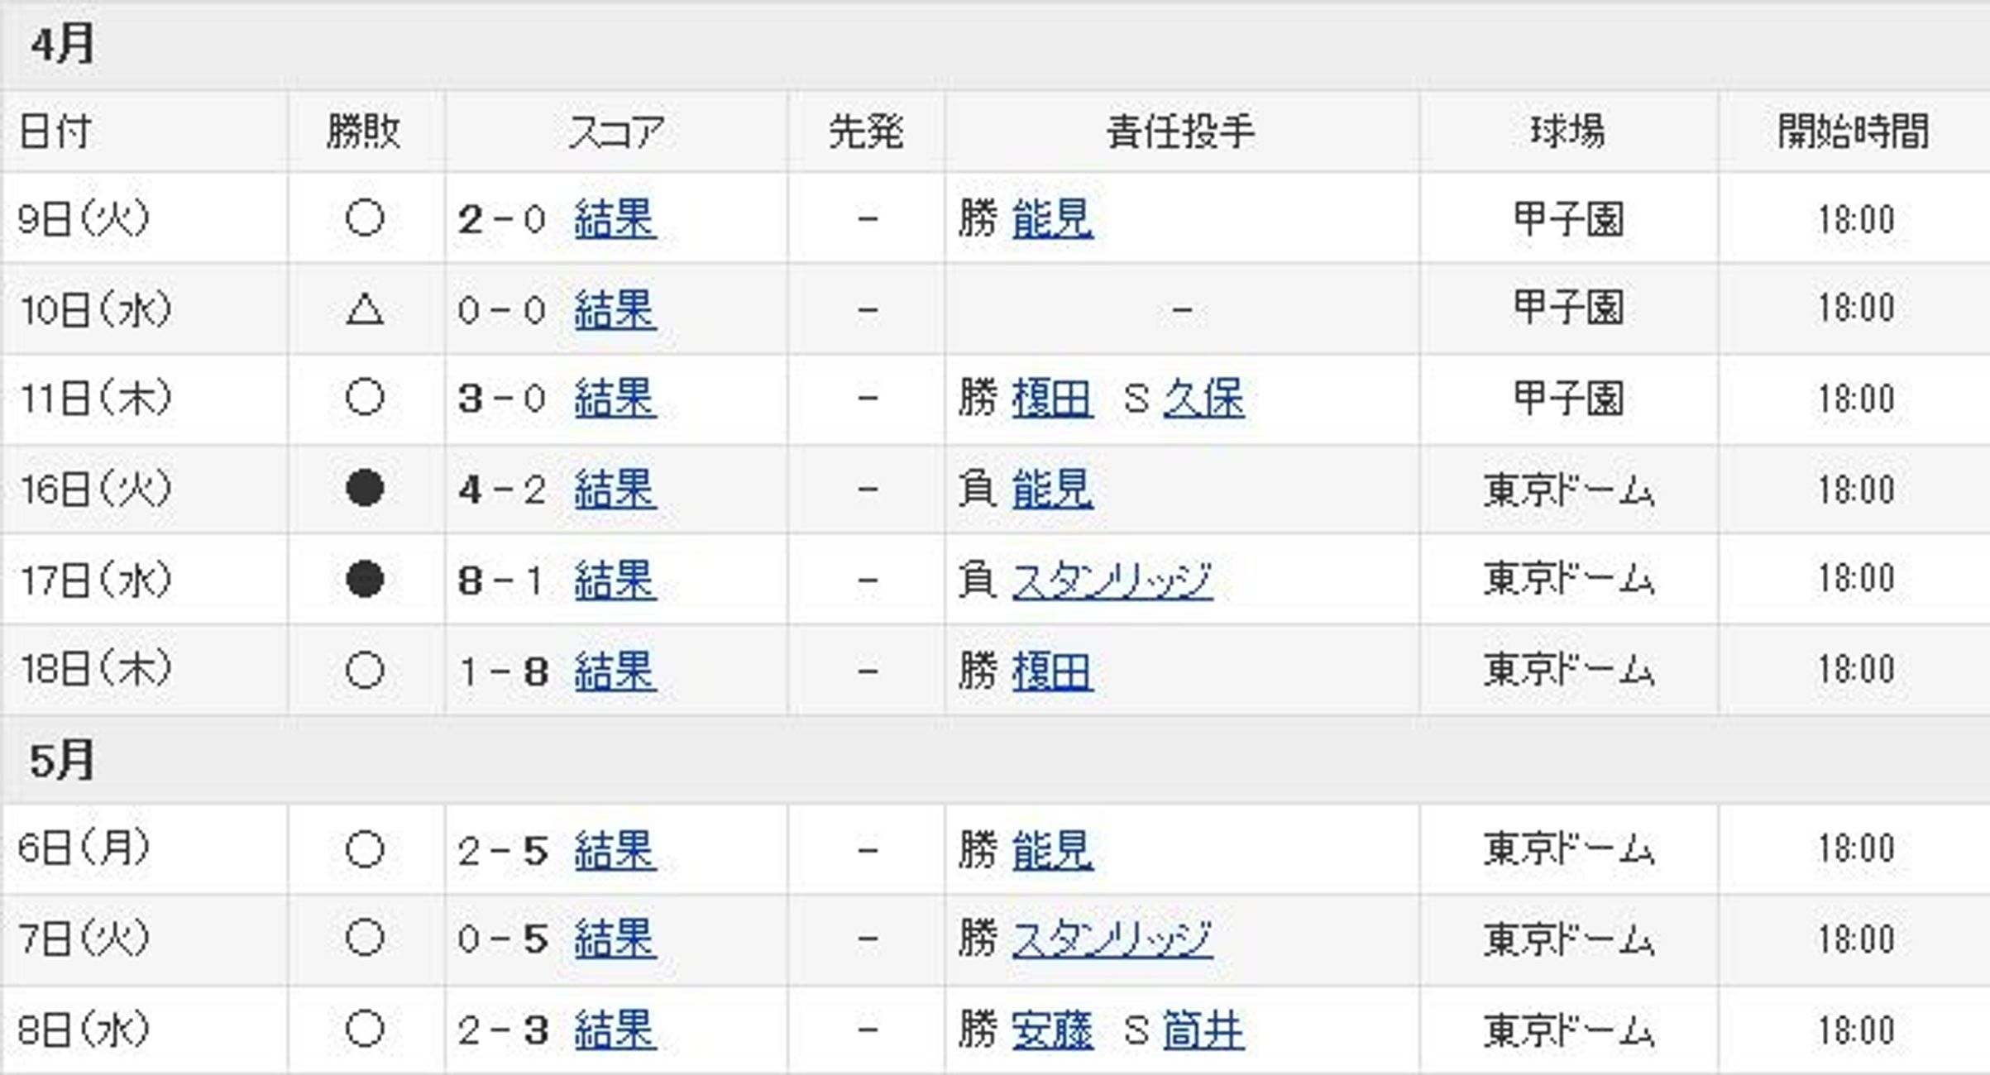Click winning pitcher 榎田 on April 11
This screenshot has width=1990, height=1075.
pos(1052,399)
